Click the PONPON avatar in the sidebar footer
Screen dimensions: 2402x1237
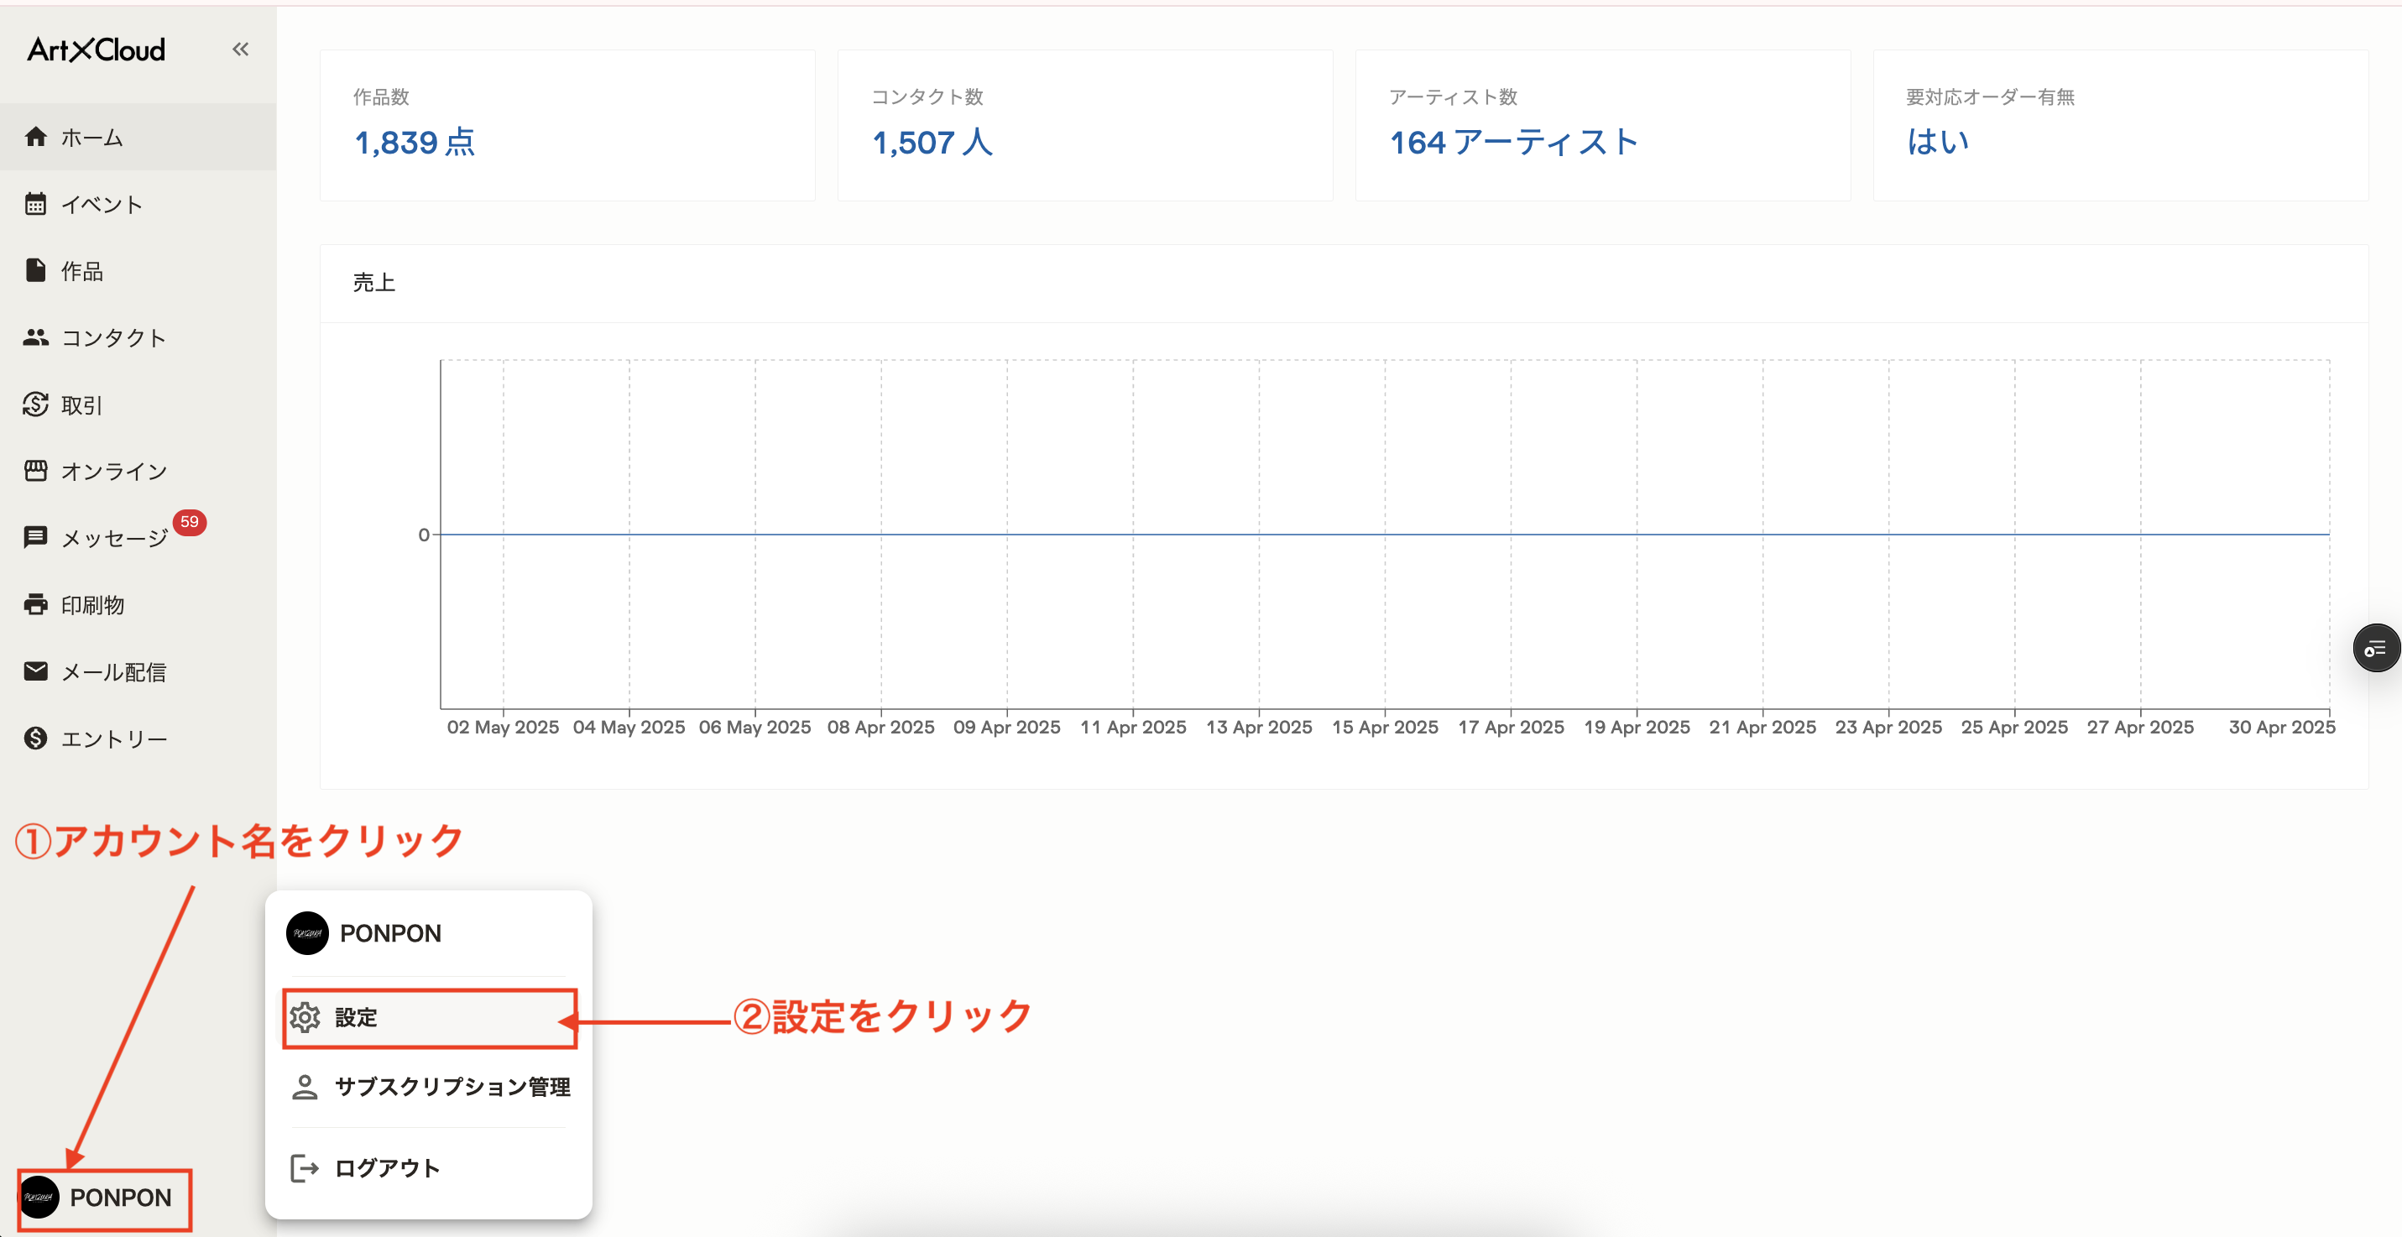pyautogui.click(x=39, y=1197)
